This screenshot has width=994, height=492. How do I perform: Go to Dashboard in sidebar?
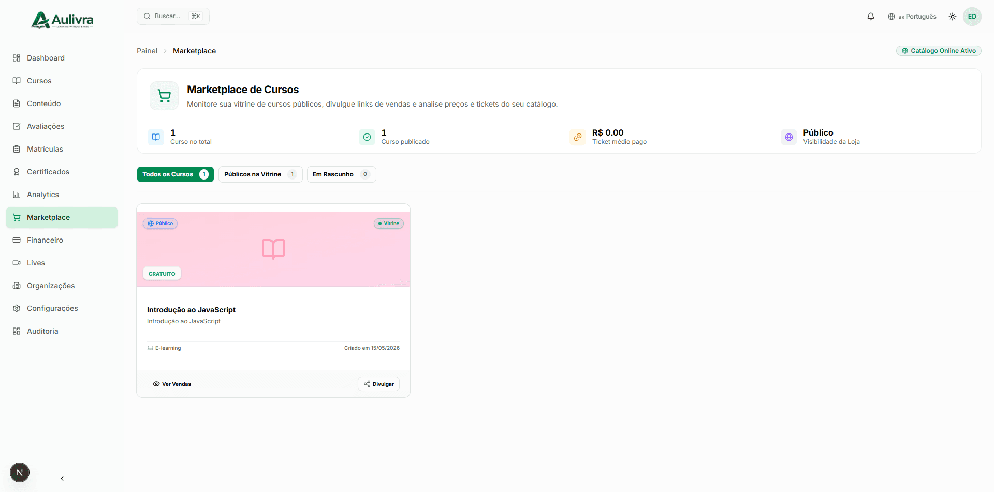tap(62, 58)
